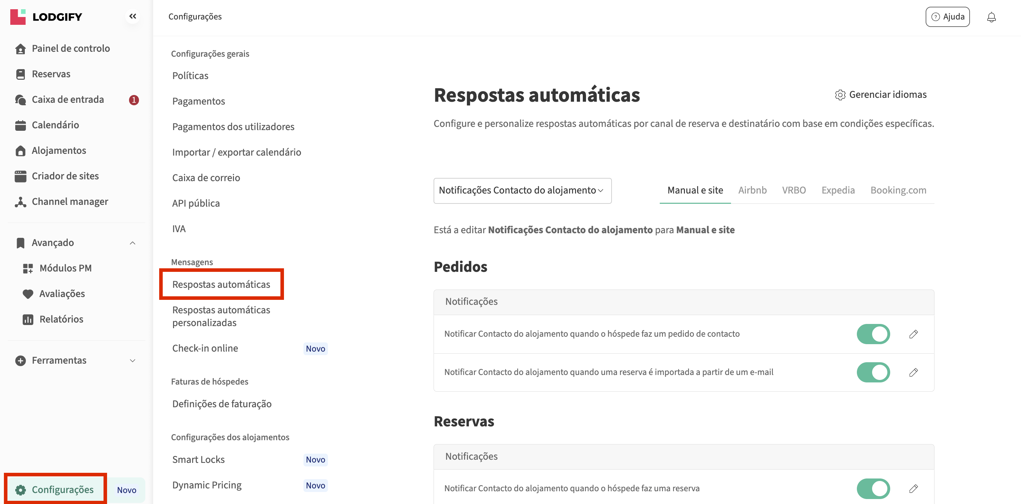The width and height of the screenshot is (1021, 504).
Task: Toggle guest makes reservation notification
Action: [873, 488]
